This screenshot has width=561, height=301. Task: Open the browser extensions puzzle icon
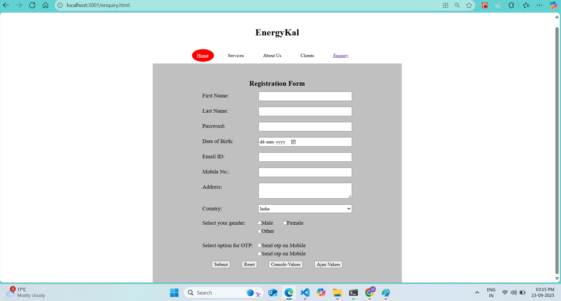pyautogui.click(x=511, y=5)
